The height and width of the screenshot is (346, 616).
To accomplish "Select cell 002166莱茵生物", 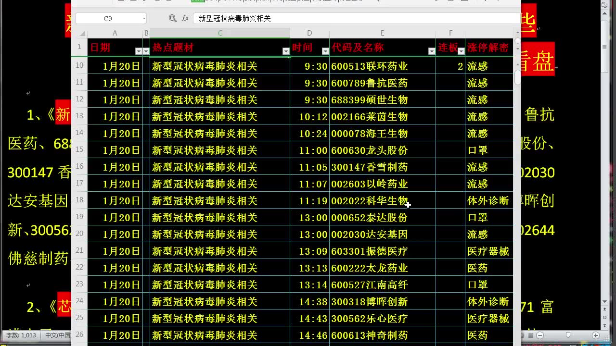I will [x=383, y=116].
